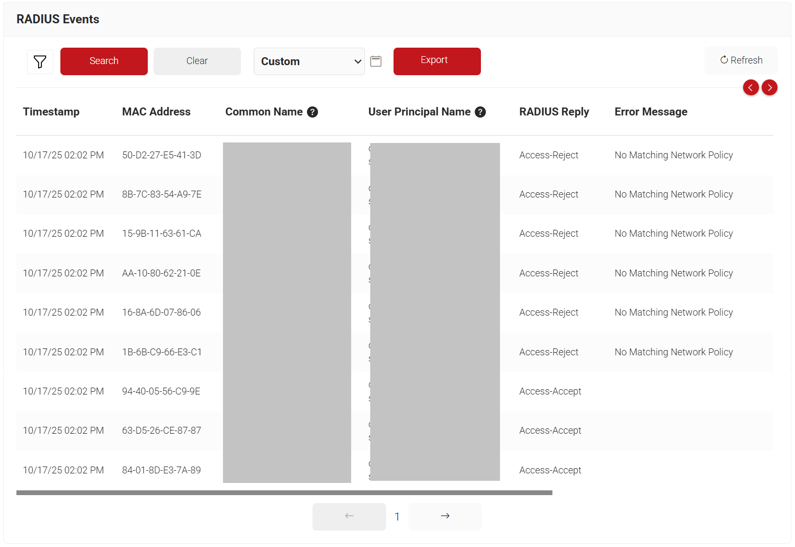Click the Common Name help icon
Viewport: 795px width, 547px height.
point(312,112)
